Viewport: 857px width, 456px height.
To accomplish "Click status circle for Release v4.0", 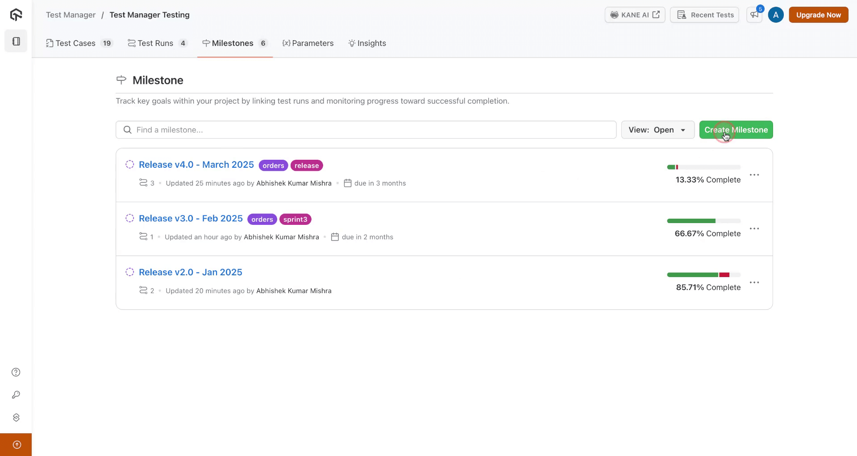I will [x=129, y=165].
